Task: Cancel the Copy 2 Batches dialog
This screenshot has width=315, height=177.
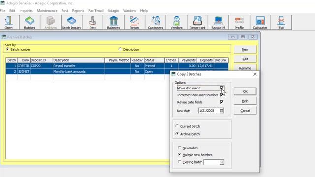Action: [x=245, y=110]
